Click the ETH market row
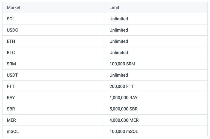 pos(105,41)
